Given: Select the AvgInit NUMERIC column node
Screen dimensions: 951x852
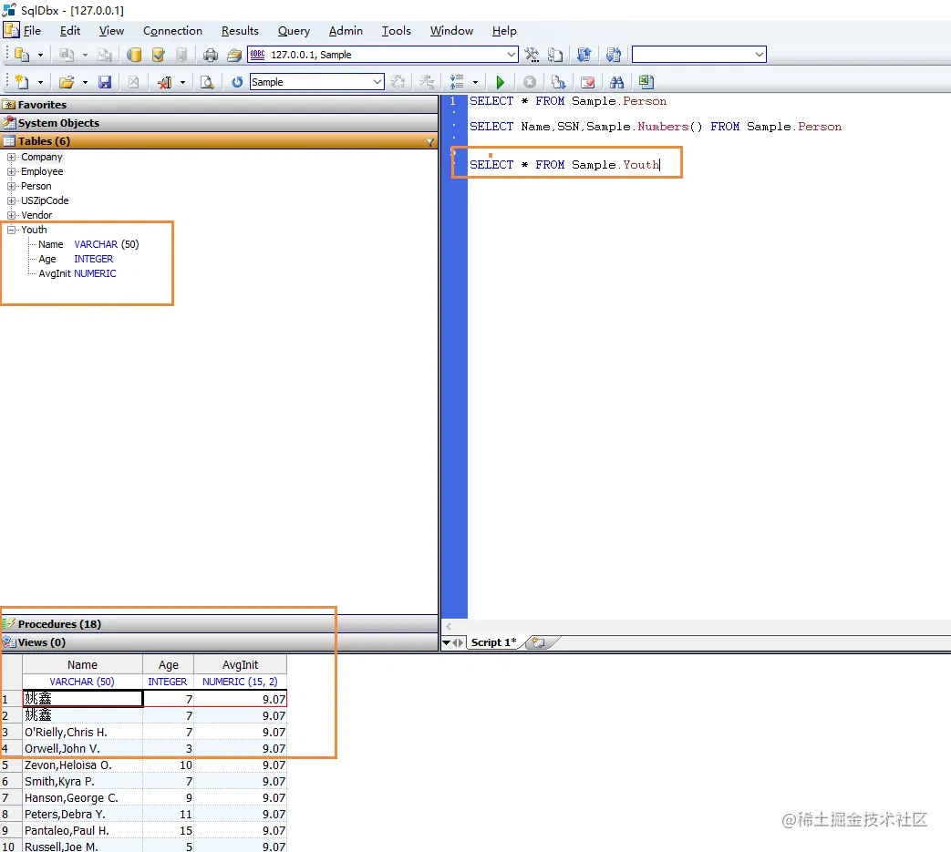Looking at the screenshot, I should 78,273.
